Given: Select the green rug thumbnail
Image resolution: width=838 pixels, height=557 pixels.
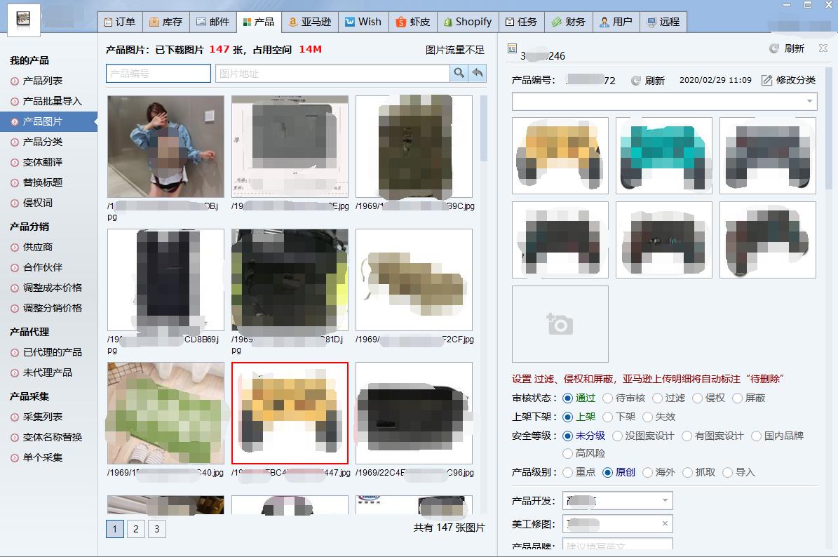Looking at the screenshot, I should (x=165, y=413).
